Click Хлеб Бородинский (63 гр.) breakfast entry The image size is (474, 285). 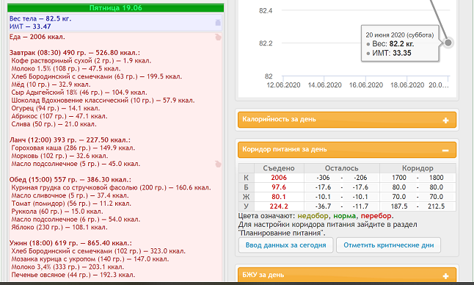(x=96, y=76)
